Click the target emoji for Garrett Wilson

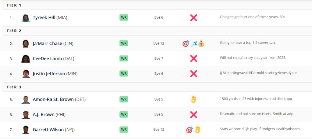189,130
